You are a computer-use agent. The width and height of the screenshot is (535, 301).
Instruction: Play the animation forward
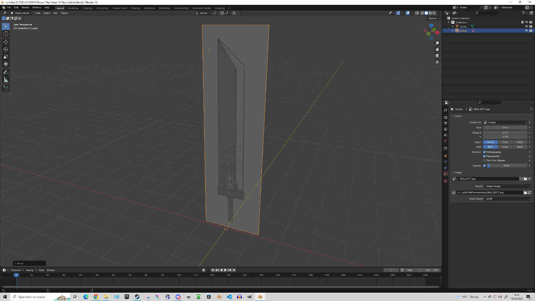225,270
